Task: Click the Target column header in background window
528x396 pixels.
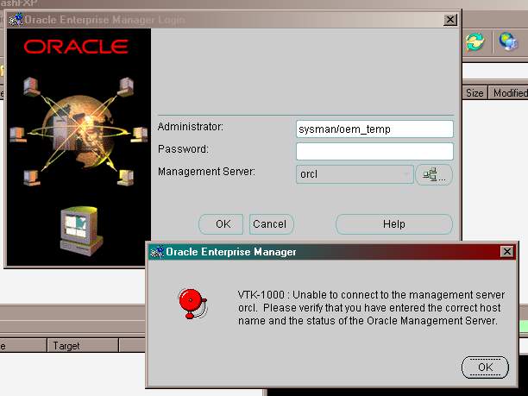Action: click(x=83, y=345)
